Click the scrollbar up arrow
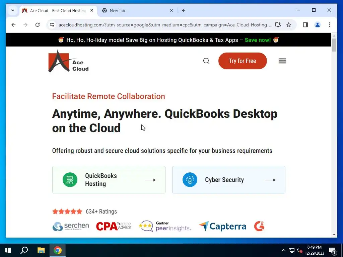The width and height of the screenshot is (343, 257). point(334,35)
